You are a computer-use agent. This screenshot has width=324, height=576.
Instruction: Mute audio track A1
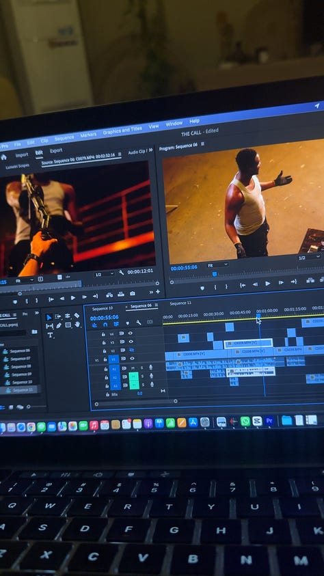pos(133,368)
